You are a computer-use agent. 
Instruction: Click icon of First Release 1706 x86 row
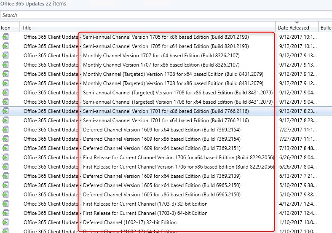click(x=5, y=167)
